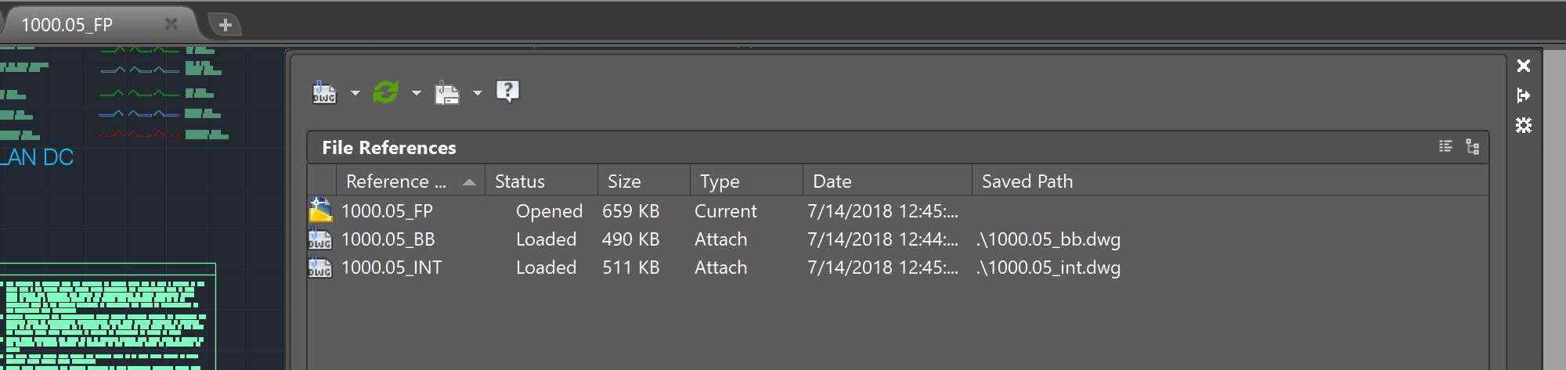Open the palette Properties gear icon
This screenshot has width=1566, height=370.
click(x=1523, y=125)
